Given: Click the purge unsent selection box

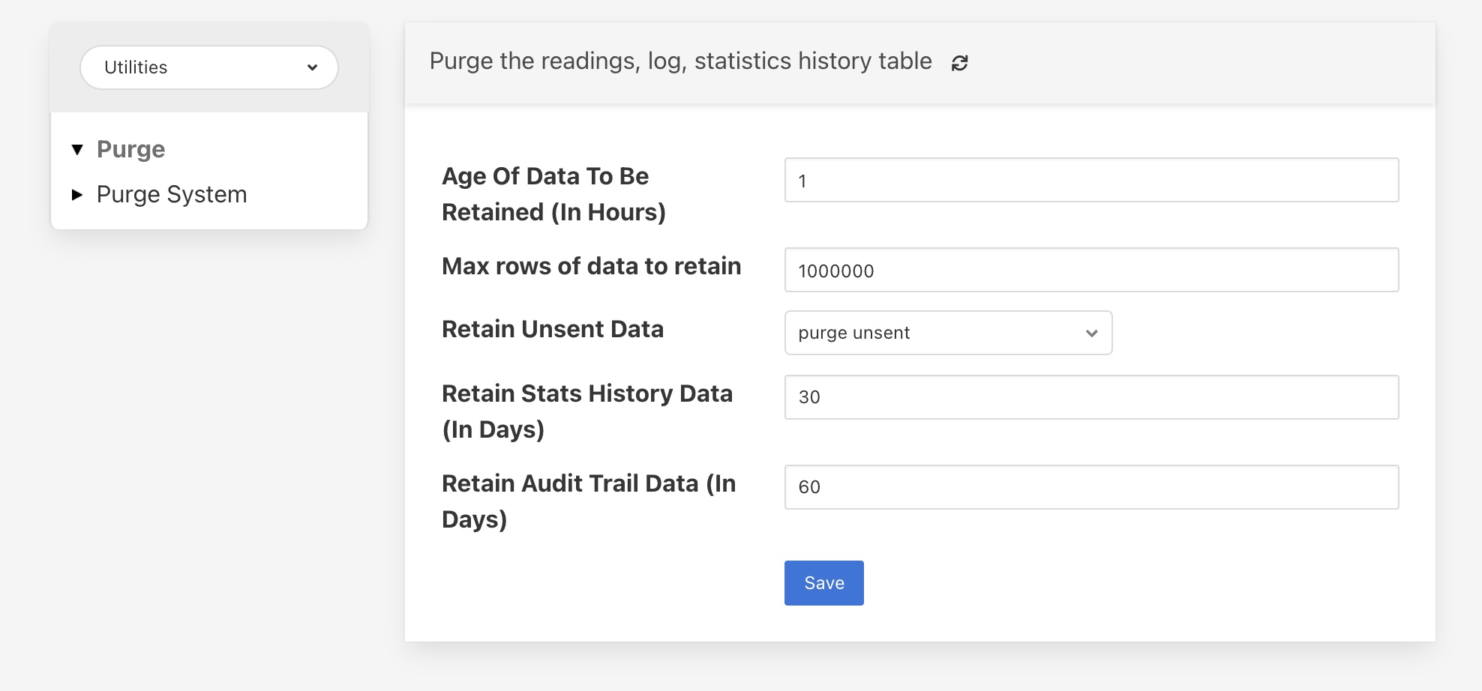Looking at the screenshot, I should [x=947, y=333].
